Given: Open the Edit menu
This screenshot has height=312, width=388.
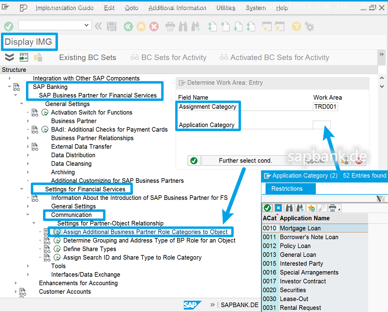Looking at the screenshot, I should tap(109, 8).
